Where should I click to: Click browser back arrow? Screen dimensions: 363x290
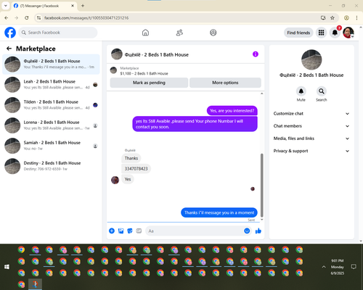click(x=7, y=18)
